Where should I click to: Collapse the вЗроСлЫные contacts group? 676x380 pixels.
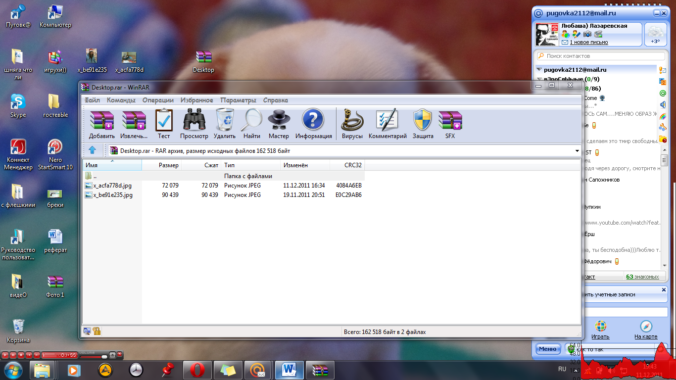tap(540, 79)
